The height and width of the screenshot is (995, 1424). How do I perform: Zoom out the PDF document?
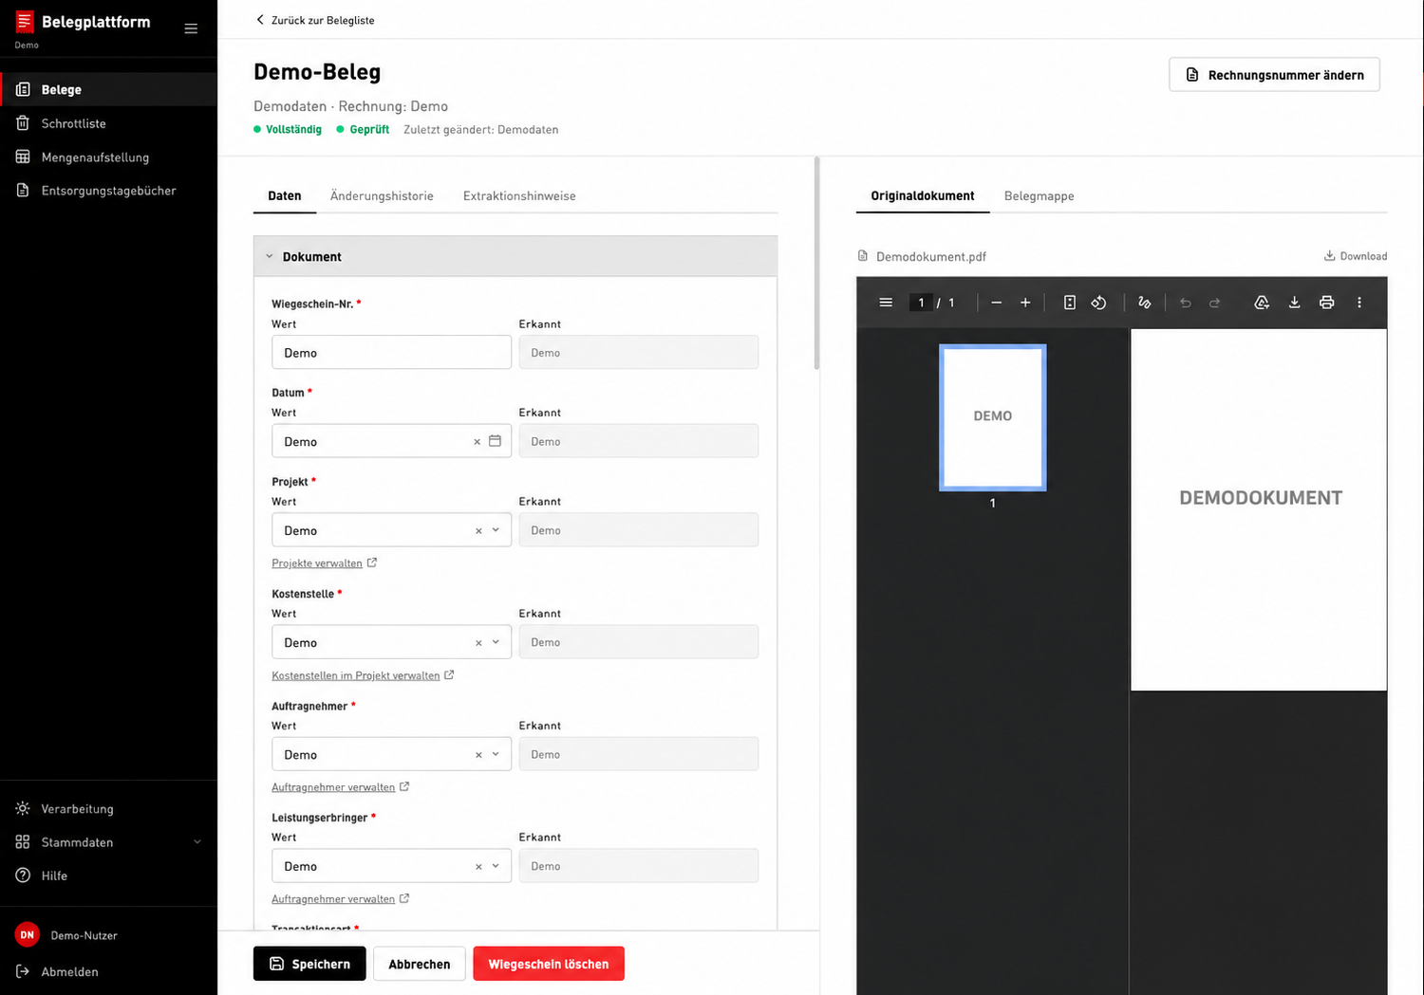(x=996, y=303)
